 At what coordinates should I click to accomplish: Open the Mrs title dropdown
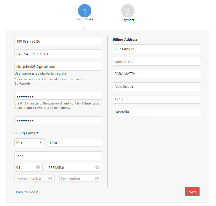(x=29, y=142)
